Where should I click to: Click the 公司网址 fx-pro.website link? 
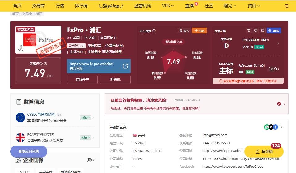click(223, 151)
